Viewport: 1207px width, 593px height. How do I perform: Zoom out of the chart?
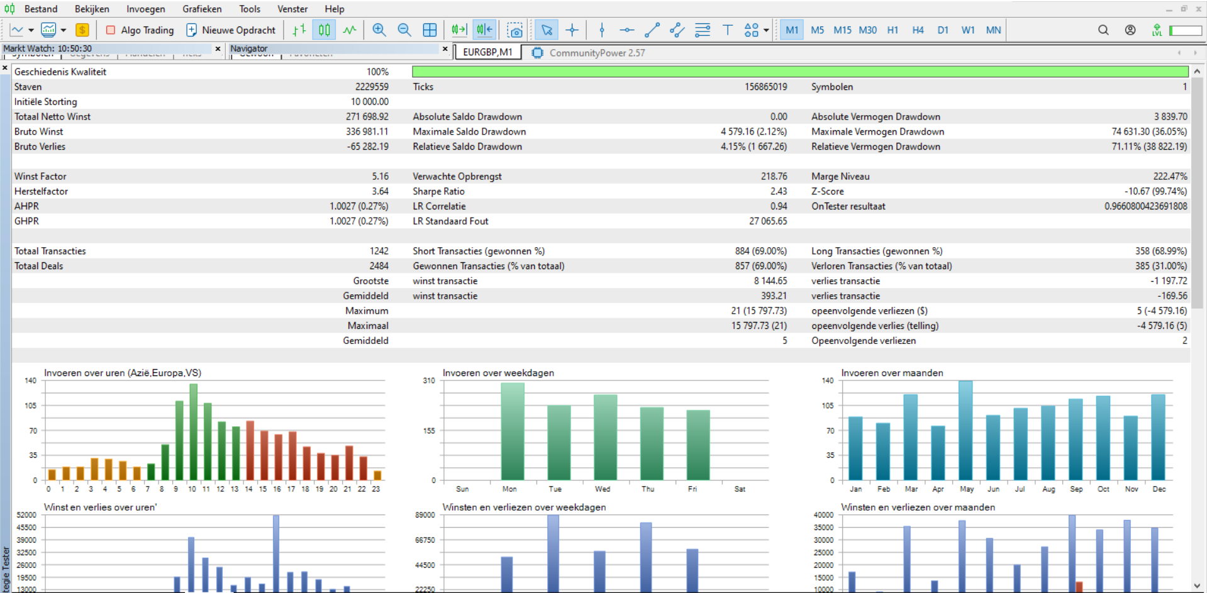click(x=404, y=30)
